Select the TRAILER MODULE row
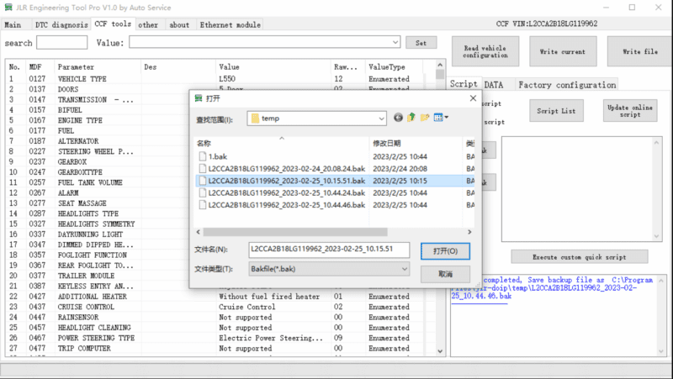673x379 pixels. tap(98, 276)
